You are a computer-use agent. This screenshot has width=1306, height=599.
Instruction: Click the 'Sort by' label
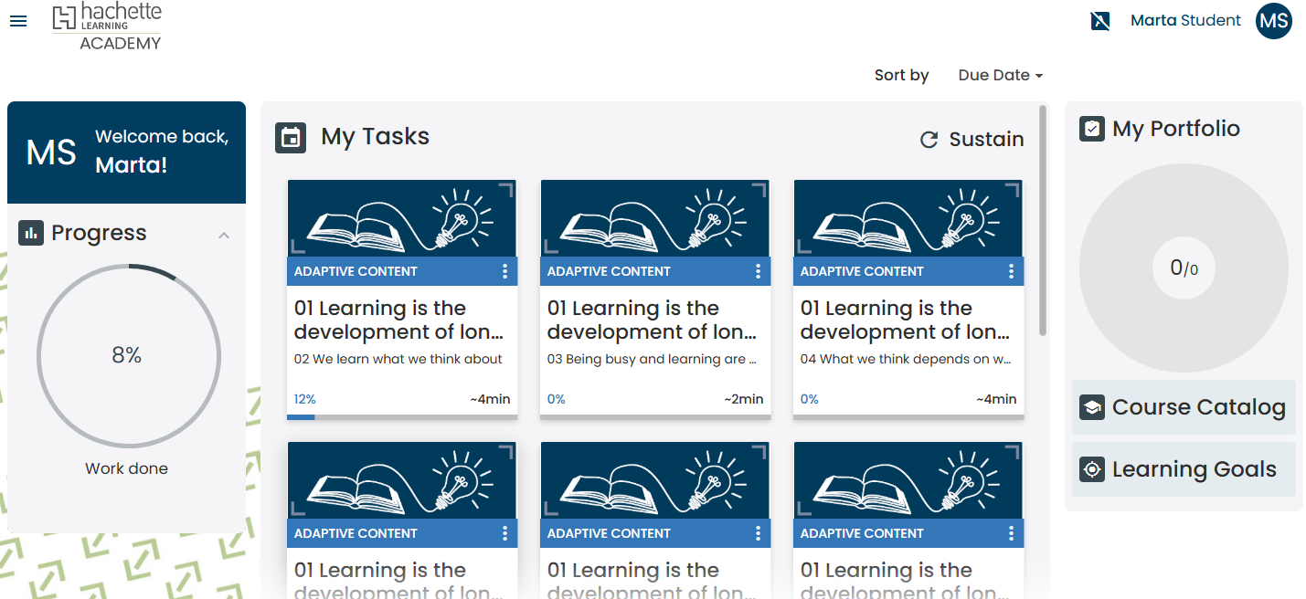tap(901, 76)
